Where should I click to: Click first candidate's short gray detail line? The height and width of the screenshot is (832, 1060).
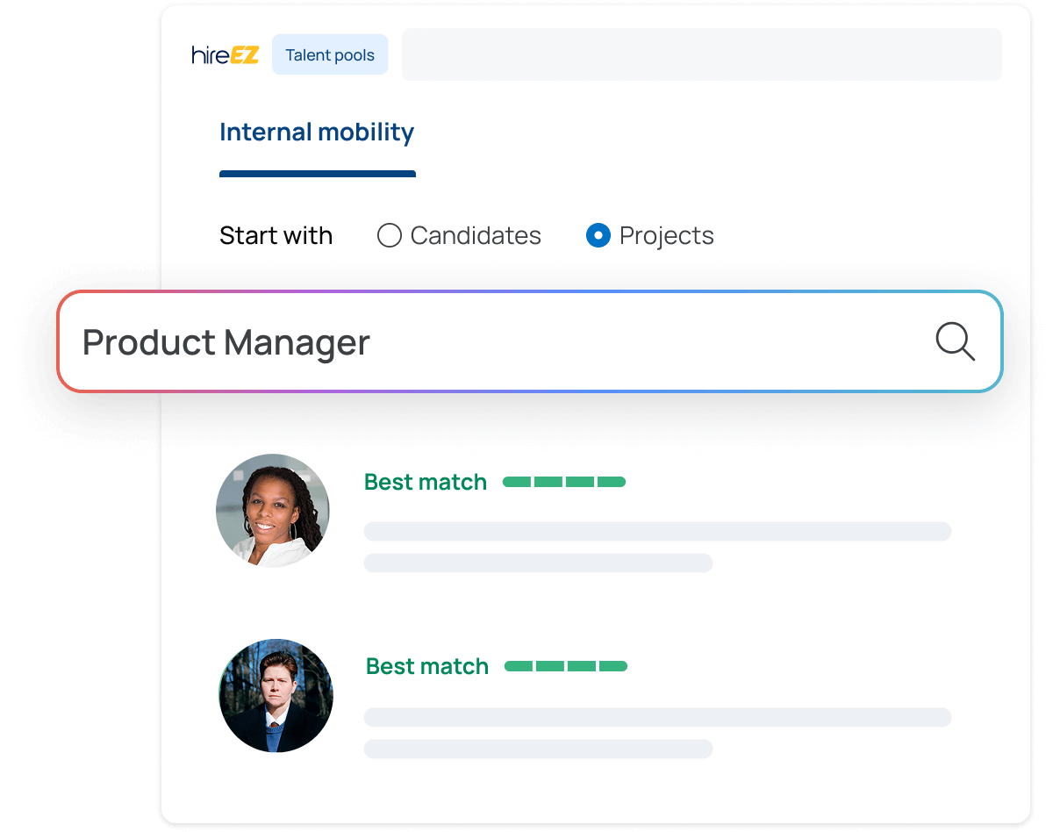point(538,563)
